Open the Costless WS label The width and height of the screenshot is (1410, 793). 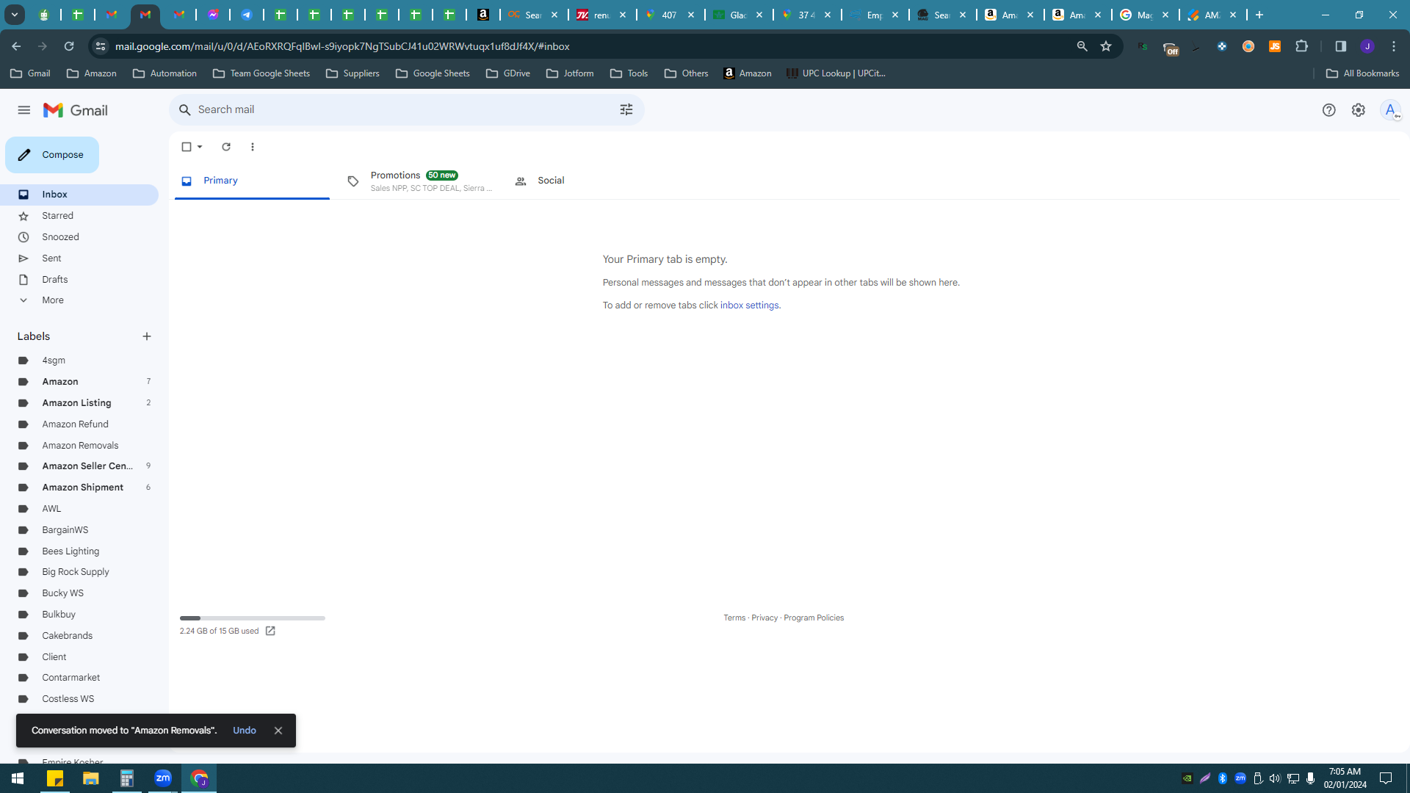79,699
